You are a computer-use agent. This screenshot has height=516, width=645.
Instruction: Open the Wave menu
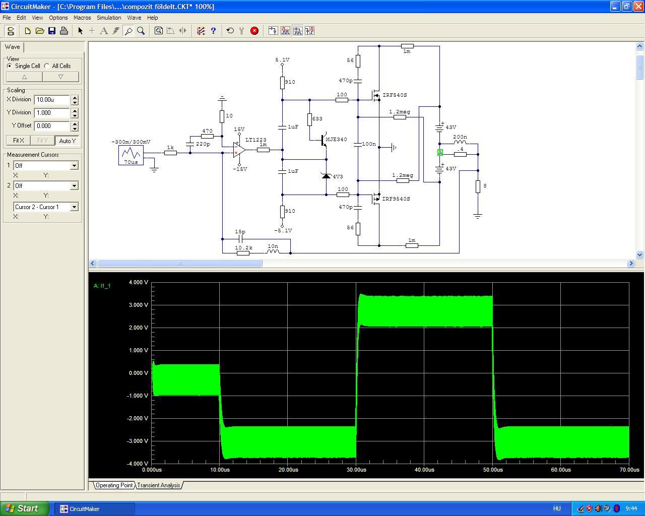134,18
